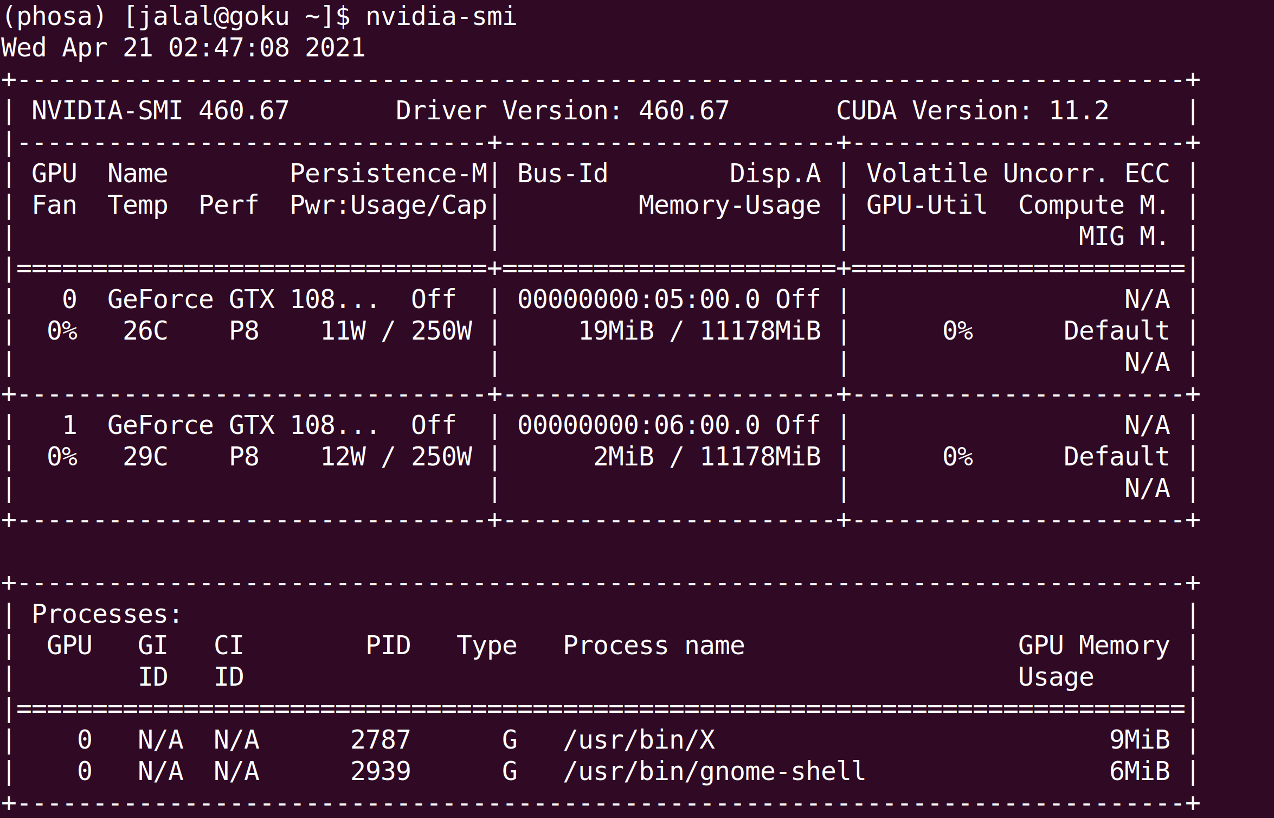Screen dimensions: 1274x818
Task: Click the /usr/bin/X process name
Action: click(x=639, y=740)
